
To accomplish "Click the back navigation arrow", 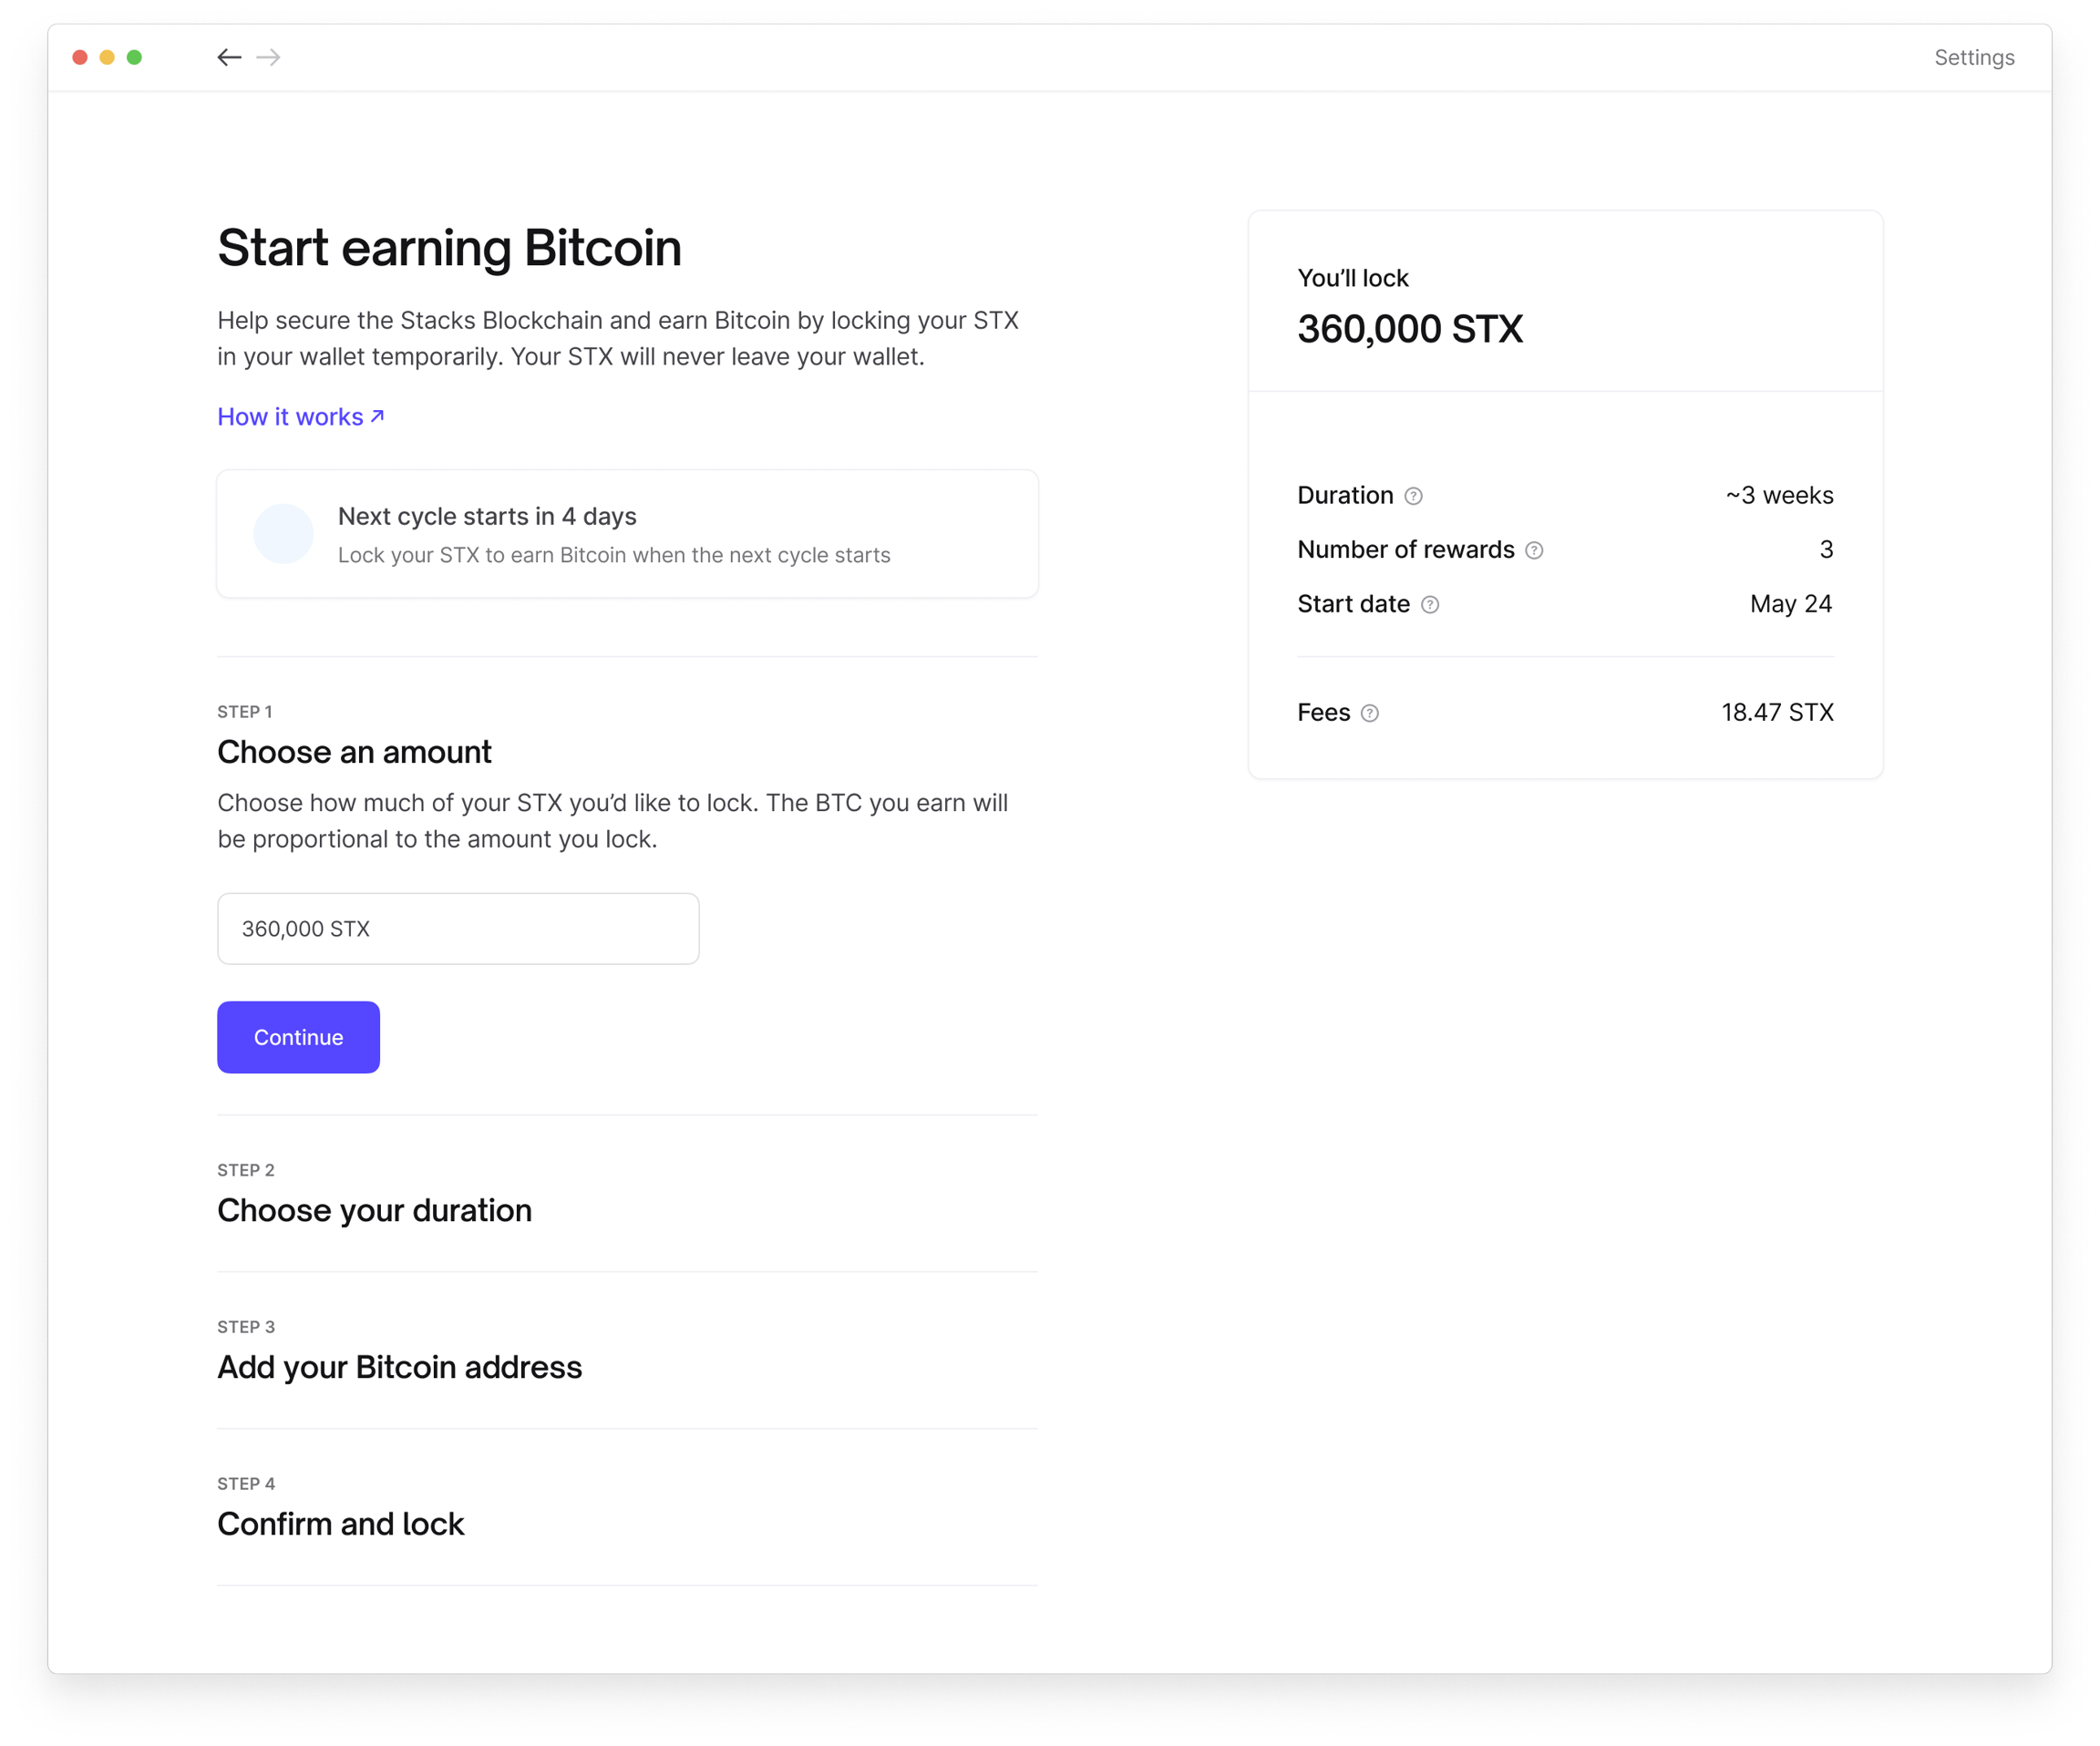I will click(229, 57).
